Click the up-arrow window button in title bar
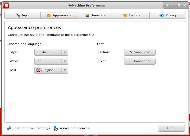Screen dimensions: 190x136 (167, 5)
